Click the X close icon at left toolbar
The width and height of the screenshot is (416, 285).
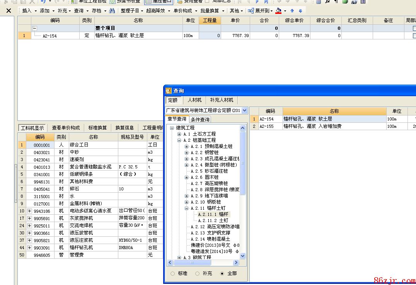tap(9, 11)
